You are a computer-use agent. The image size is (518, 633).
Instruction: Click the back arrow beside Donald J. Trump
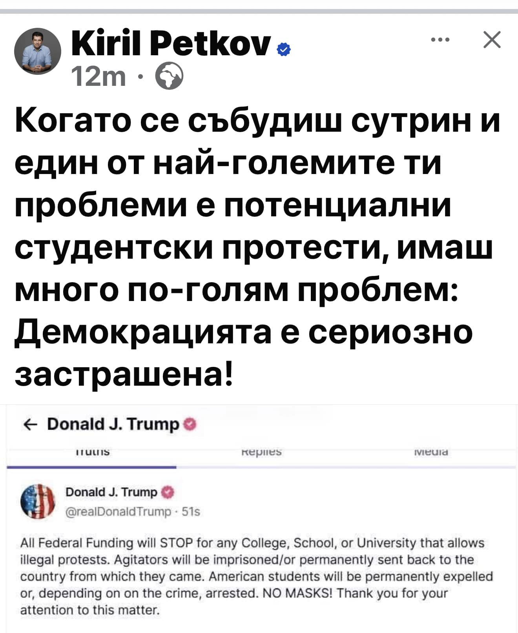[x=30, y=424]
